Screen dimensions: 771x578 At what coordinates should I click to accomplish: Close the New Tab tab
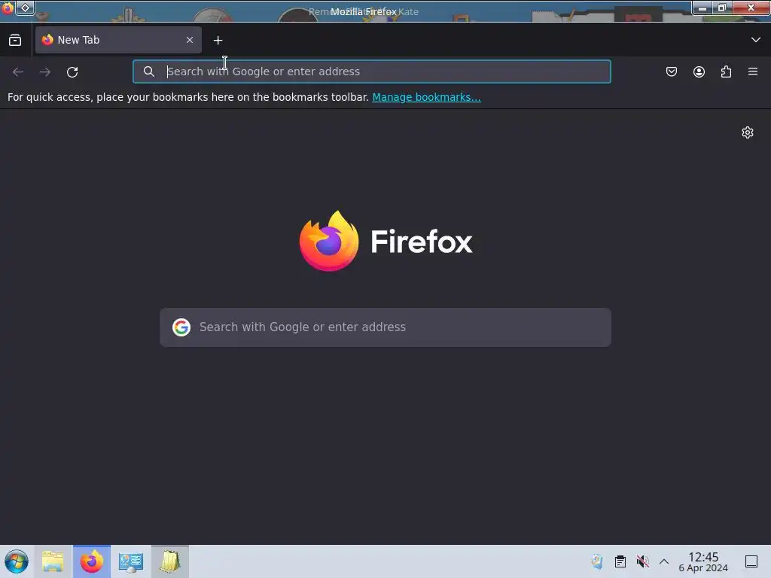click(190, 40)
